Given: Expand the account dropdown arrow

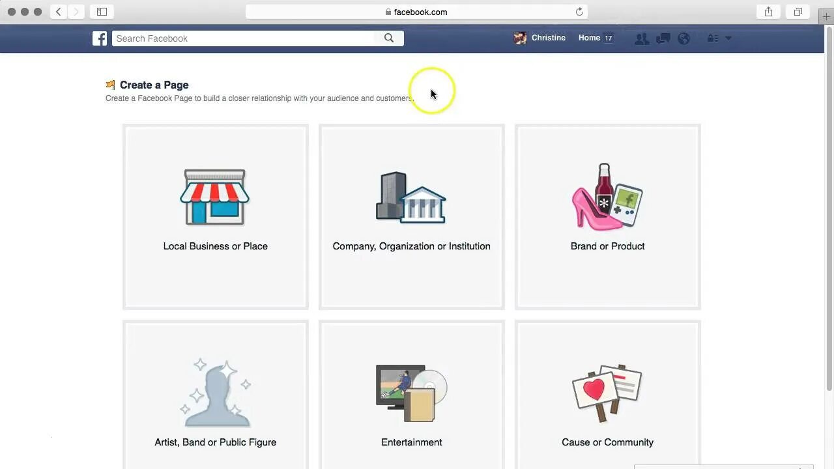Looking at the screenshot, I should point(728,38).
